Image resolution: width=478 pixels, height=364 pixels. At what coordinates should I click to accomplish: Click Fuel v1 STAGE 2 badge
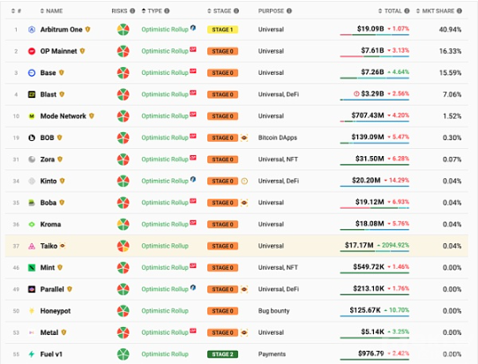(222, 354)
